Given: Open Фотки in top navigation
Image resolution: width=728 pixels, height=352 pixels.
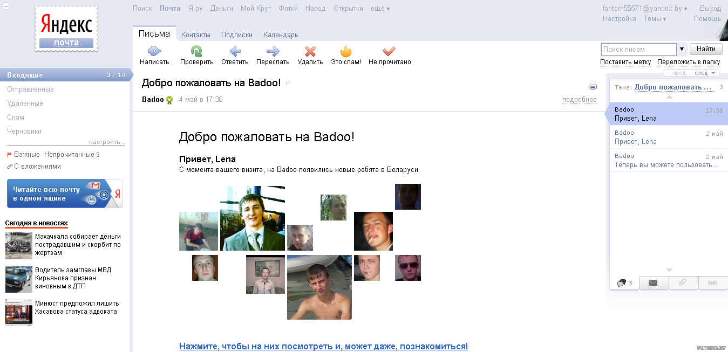Looking at the screenshot, I should click(x=288, y=9).
